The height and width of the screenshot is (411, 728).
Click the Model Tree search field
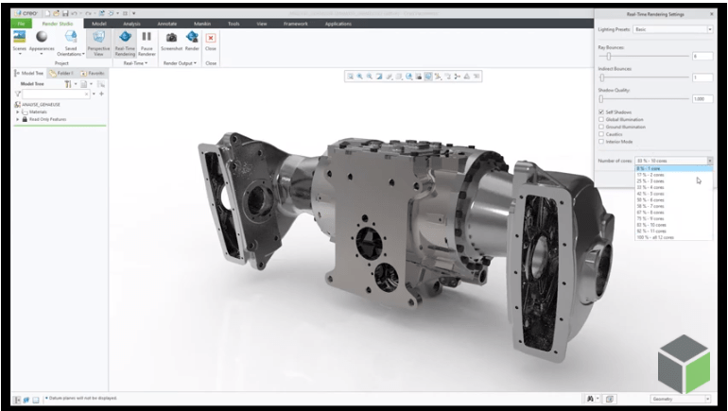54,94
